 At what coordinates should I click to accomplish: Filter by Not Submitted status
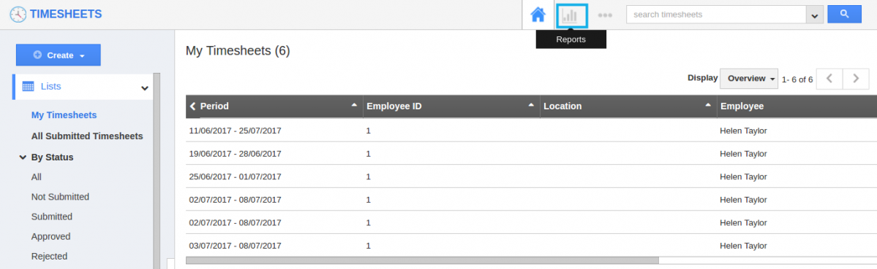[x=61, y=197]
